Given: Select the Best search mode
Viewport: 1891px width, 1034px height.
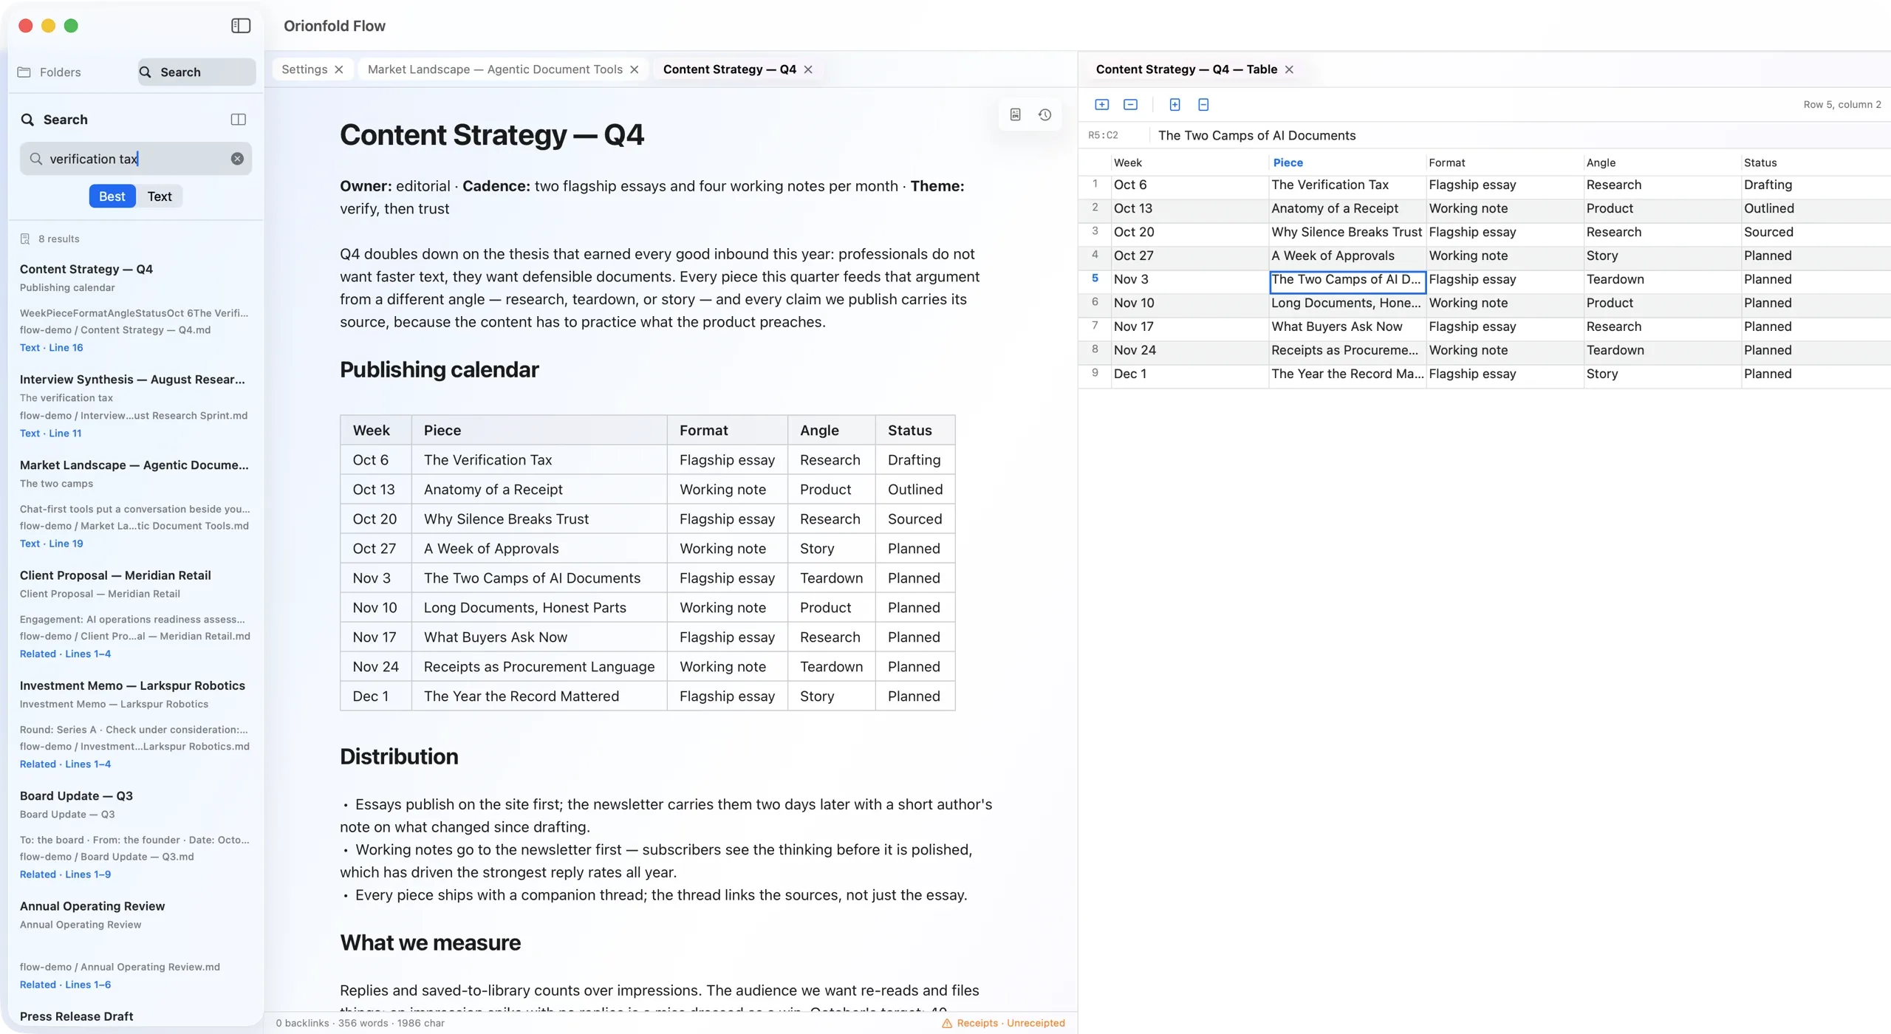Looking at the screenshot, I should [x=112, y=196].
